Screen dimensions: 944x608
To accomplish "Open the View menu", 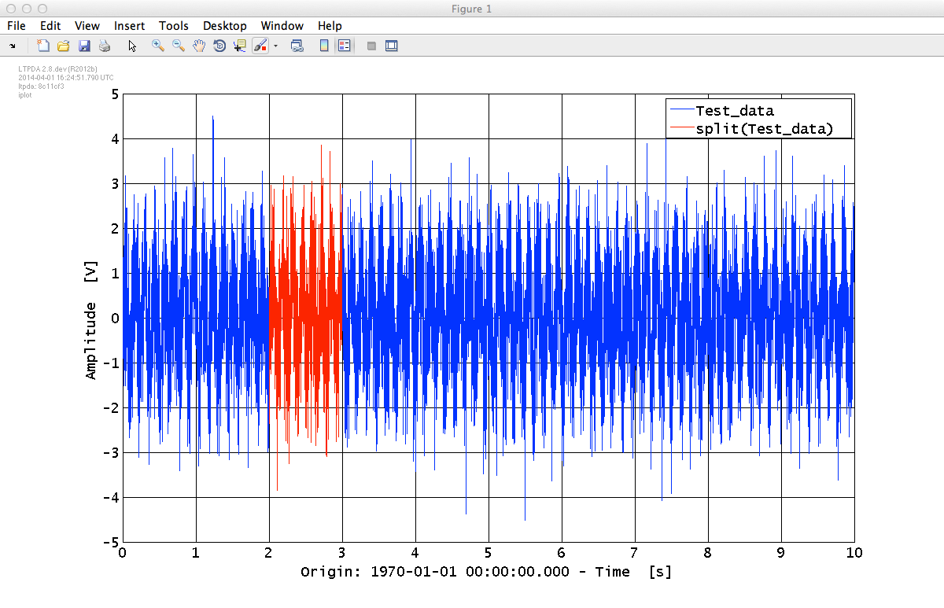I will (x=87, y=26).
